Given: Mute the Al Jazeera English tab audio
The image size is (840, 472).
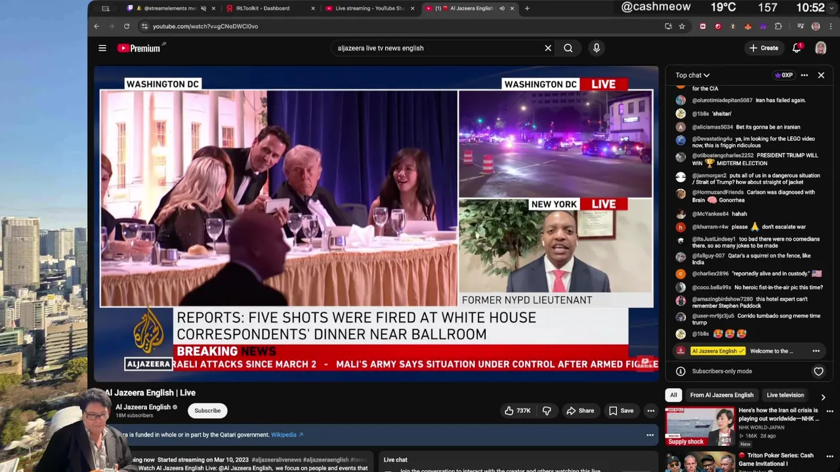Looking at the screenshot, I should click(x=502, y=9).
